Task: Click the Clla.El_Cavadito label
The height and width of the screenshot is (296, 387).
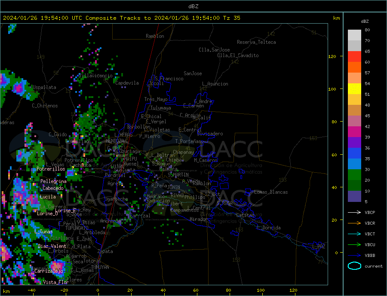Action: [238, 55]
